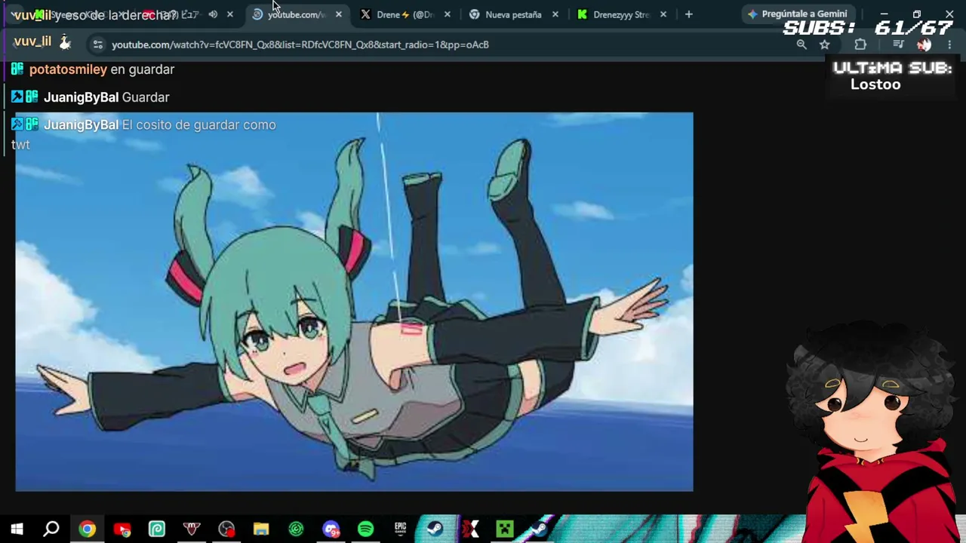
Task: Click the Pregúntale a Gemini button
Action: (x=797, y=14)
